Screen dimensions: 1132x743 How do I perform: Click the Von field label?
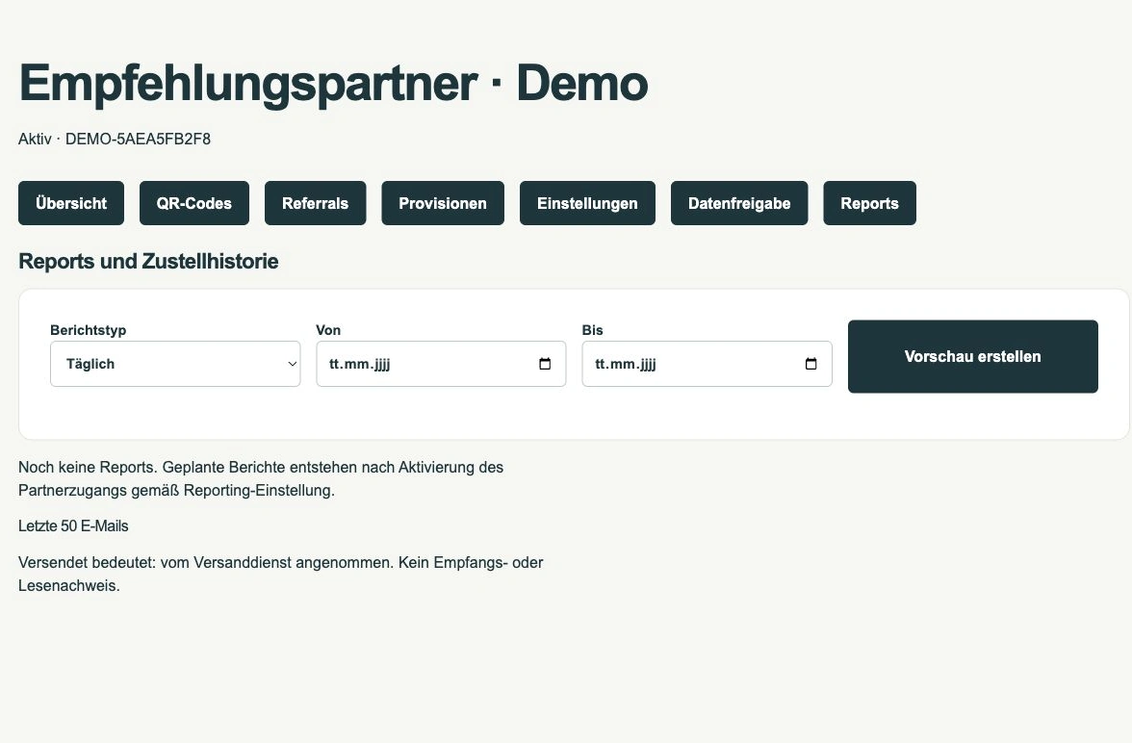click(328, 330)
